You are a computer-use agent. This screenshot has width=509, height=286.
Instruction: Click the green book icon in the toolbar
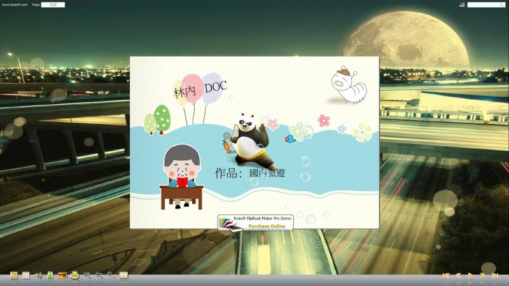point(50,276)
